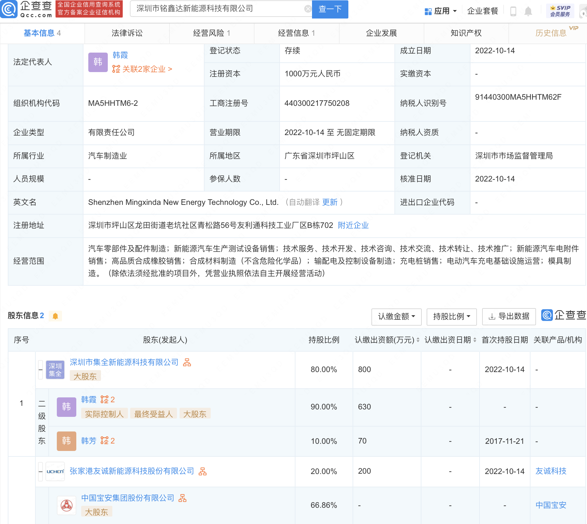The image size is (587, 524).
Task: Click the SVIP member service badge
Action: tap(560, 11)
